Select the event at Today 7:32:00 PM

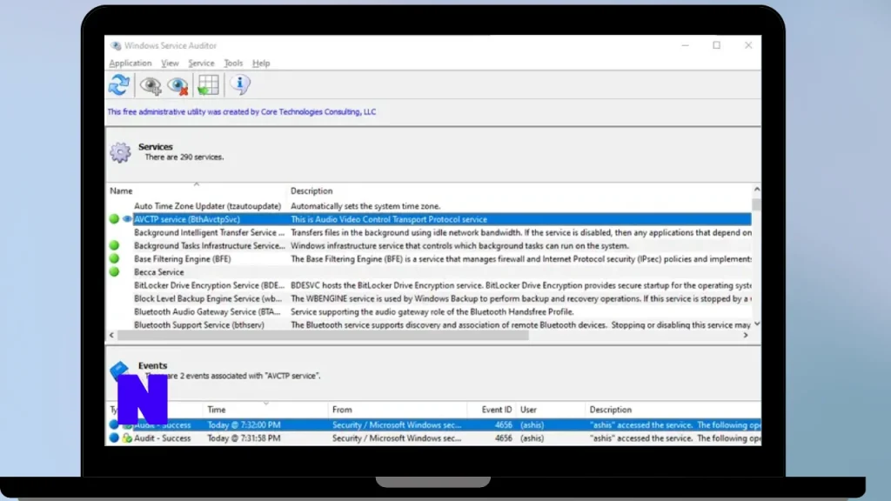(433, 424)
